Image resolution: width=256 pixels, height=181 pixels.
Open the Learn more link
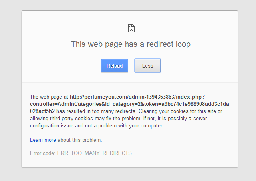[x=43, y=140]
